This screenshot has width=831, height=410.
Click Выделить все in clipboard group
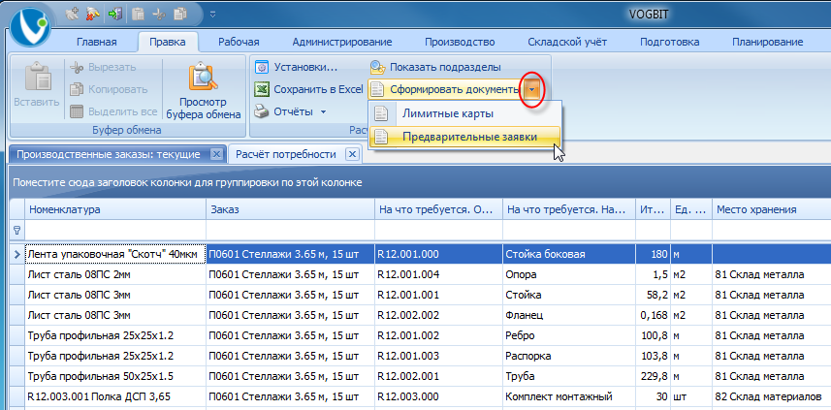coord(113,111)
